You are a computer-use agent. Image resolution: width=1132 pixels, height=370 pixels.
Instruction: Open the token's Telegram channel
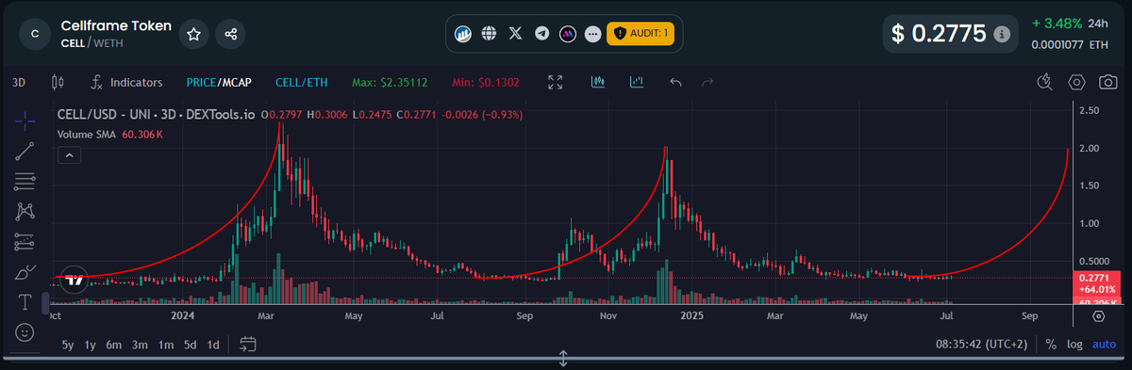pos(541,34)
